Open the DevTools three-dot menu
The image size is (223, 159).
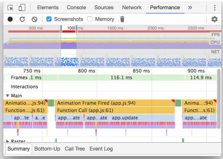pos(215,8)
